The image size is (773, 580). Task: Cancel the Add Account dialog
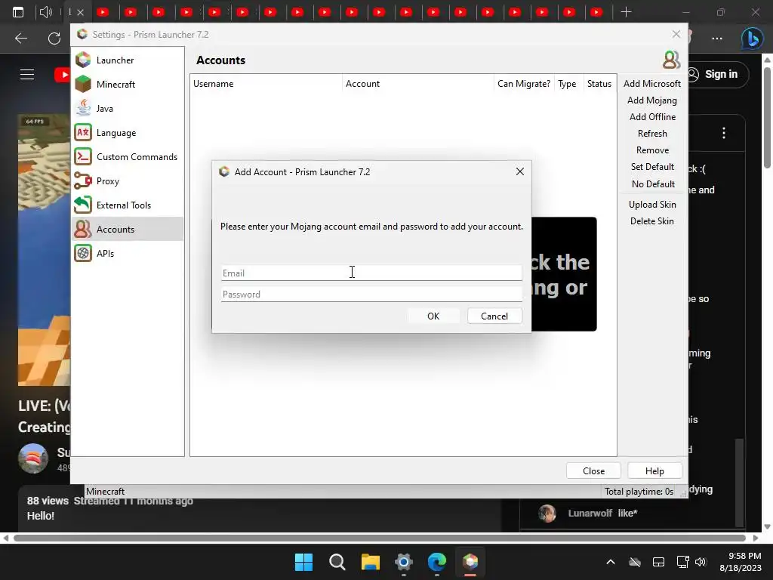click(494, 316)
